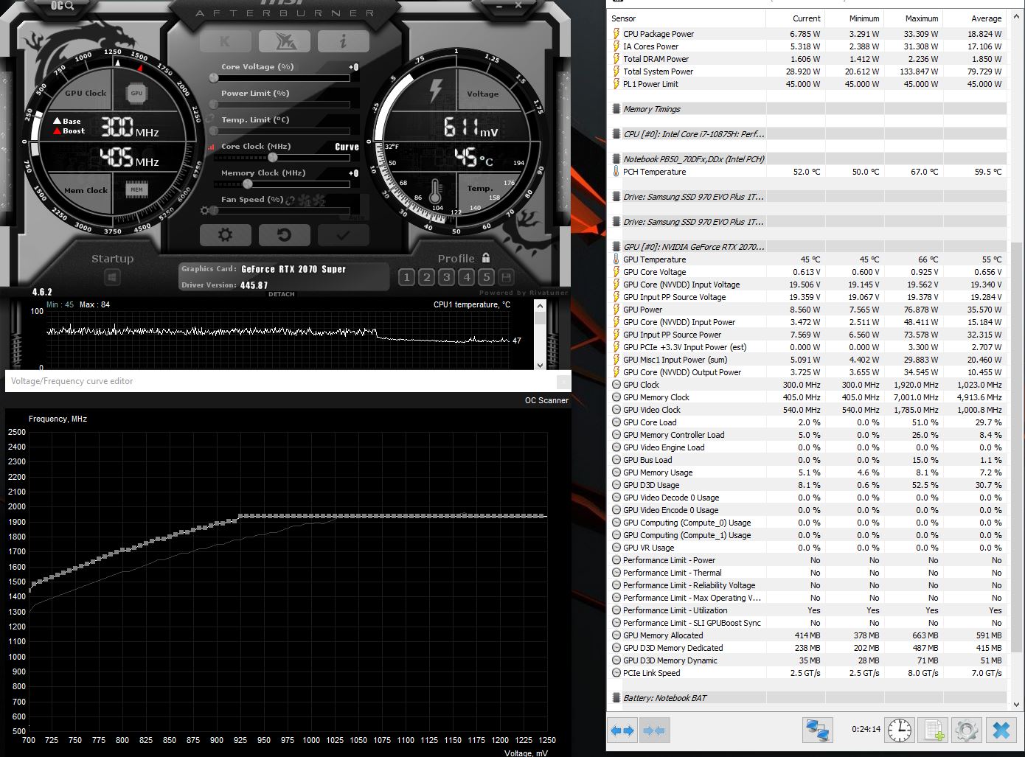Click the Fan Speed slider
The image size is (1025, 757).
click(281, 211)
